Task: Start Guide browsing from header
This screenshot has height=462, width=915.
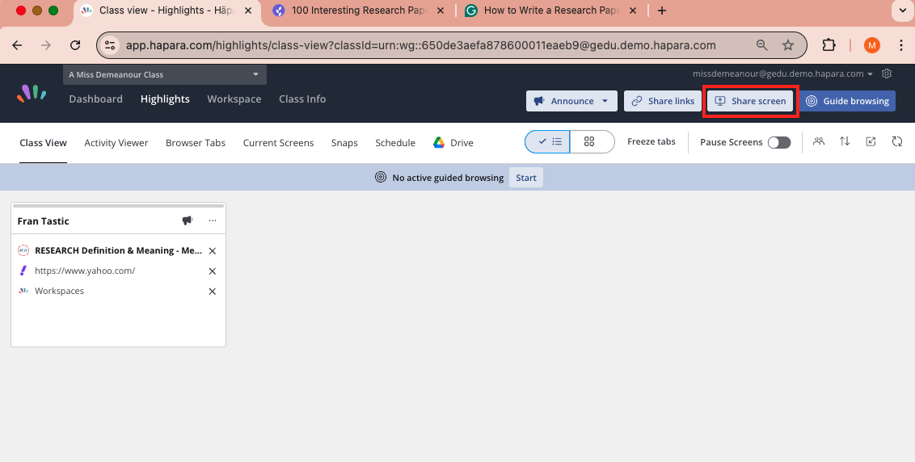Action: click(x=847, y=101)
